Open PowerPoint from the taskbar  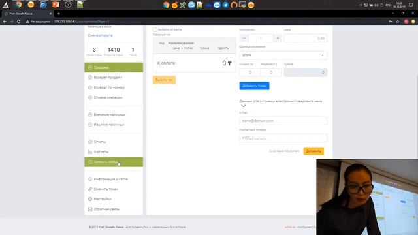pyautogui.click(x=56, y=5)
